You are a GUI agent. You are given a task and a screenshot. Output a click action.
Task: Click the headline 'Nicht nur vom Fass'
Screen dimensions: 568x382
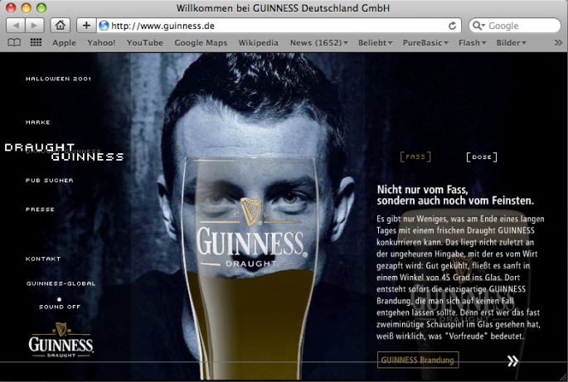click(422, 190)
